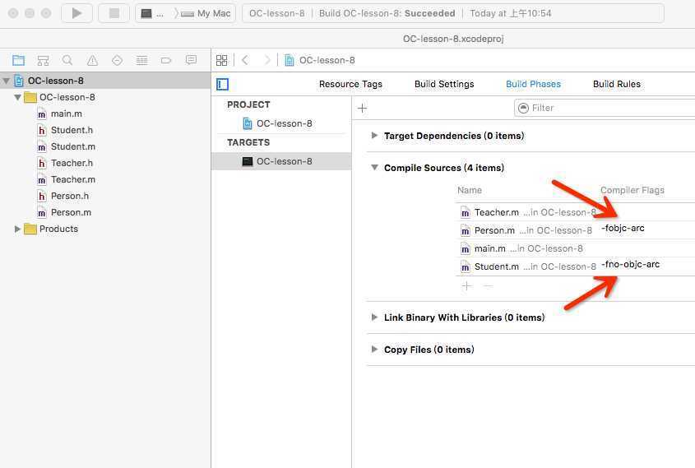Click OC-lesson-8 in the jump bar

coord(327,60)
